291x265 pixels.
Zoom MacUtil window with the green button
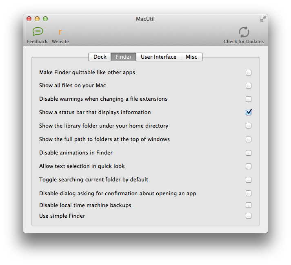pos(45,19)
